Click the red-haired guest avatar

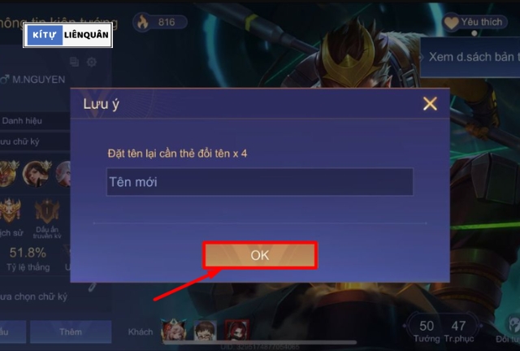[236, 330]
